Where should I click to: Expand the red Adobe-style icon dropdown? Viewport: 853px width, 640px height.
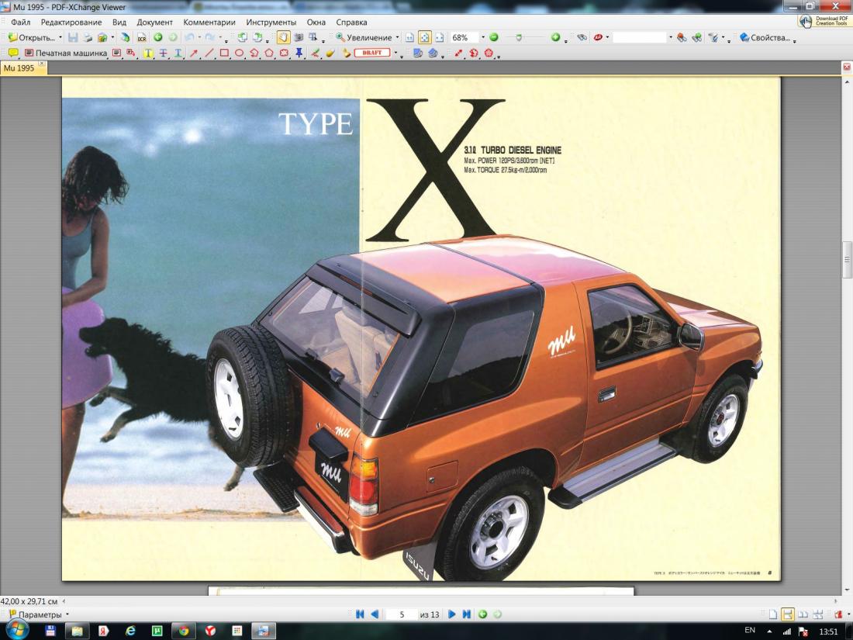607,37
